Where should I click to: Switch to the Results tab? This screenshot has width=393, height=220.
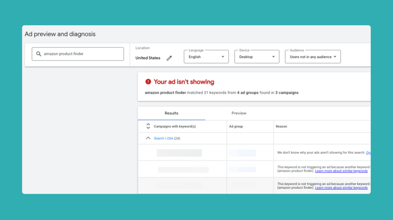171,113
